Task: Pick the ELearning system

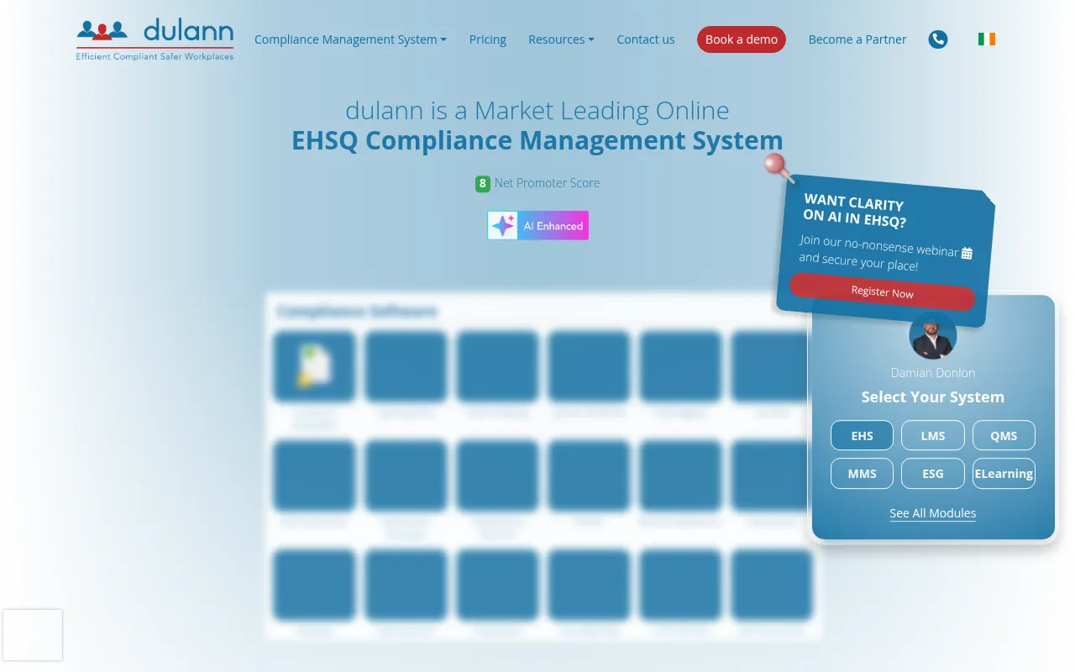Action: [1004, 474]
